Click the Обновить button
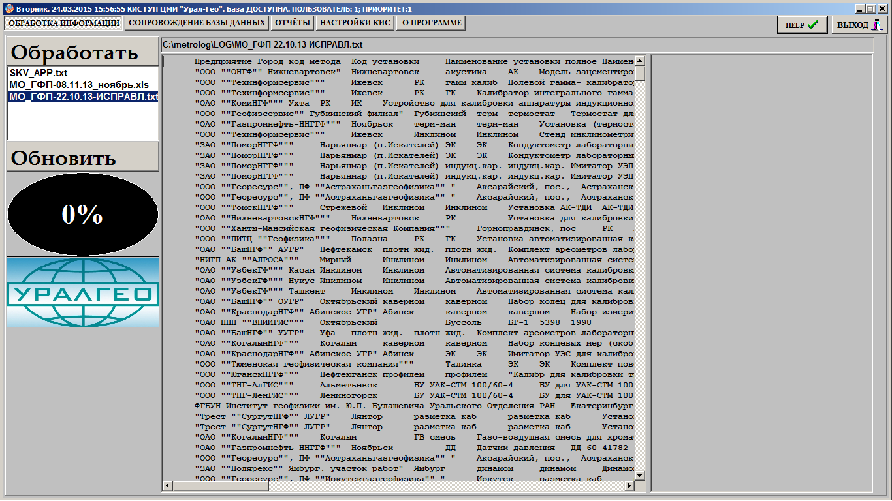This screenshot has height=501, width=892. pos(83,157)
